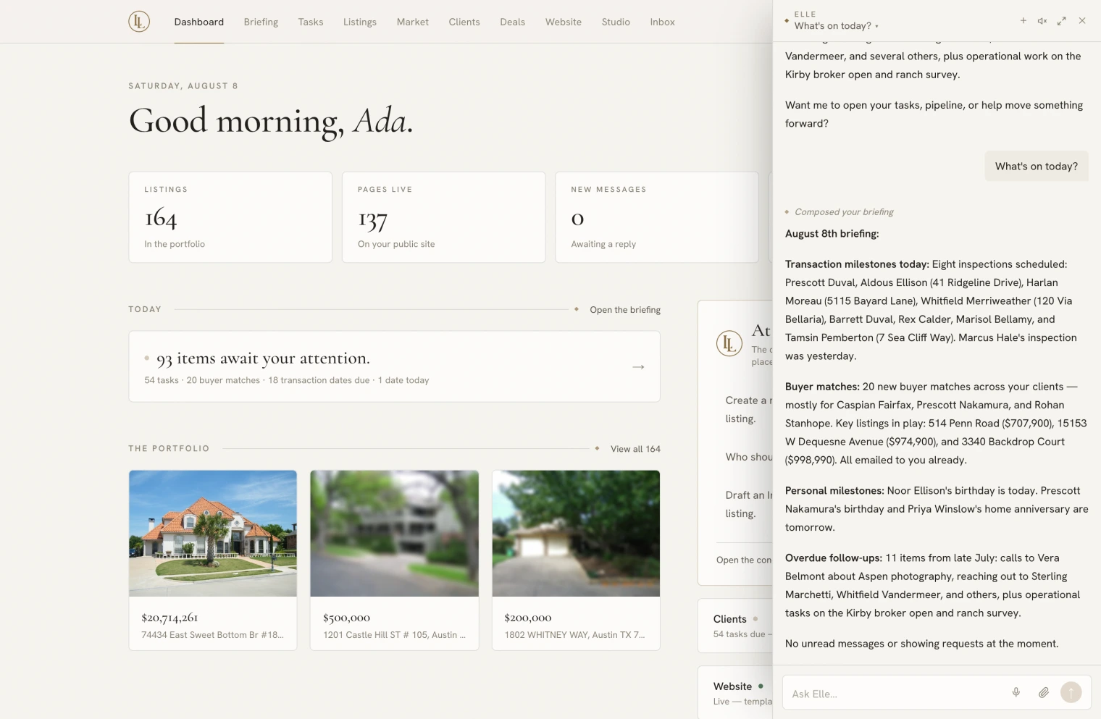
Task: Go to the Inbox tab
Action: point(663,22)
